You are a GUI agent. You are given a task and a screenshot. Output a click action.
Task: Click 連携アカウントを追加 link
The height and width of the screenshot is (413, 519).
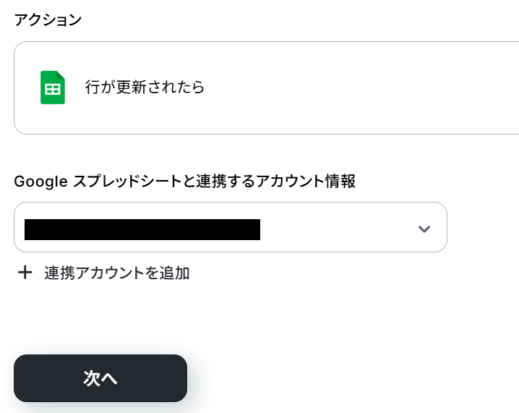[x=116, y=273]
